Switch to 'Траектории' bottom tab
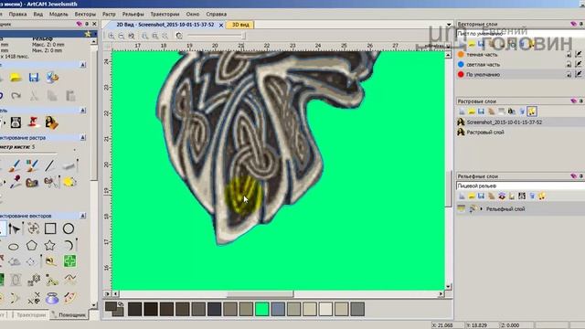Viewport: 585px width, 329px height. pyautogui.click(x=30, y=314)
